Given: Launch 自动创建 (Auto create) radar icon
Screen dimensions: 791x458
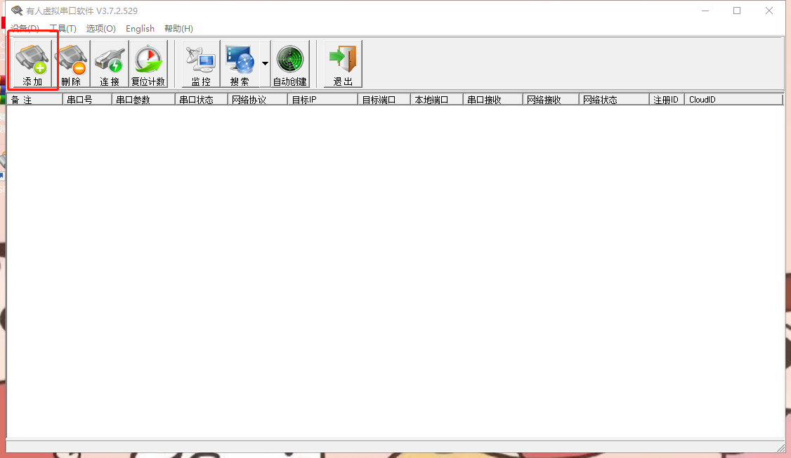Looking at the screenshot, I should pos(290,63).
